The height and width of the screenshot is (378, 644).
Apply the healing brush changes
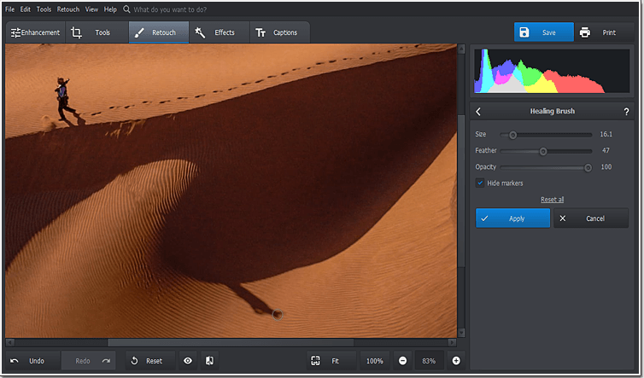point(512,218)
